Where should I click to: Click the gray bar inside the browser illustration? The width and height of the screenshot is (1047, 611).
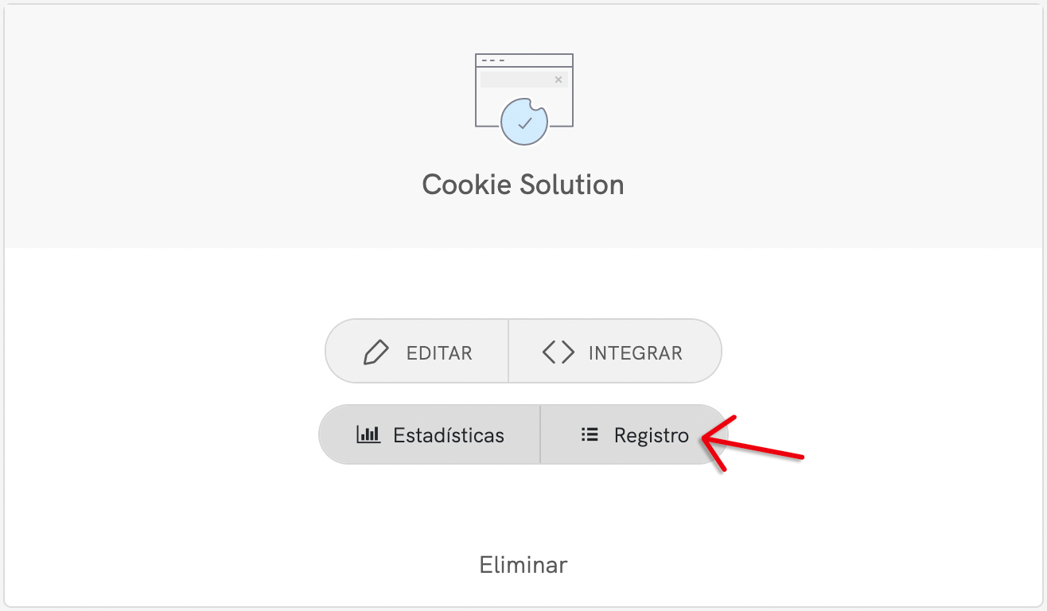pyautogui.click(x=524, y=80)
